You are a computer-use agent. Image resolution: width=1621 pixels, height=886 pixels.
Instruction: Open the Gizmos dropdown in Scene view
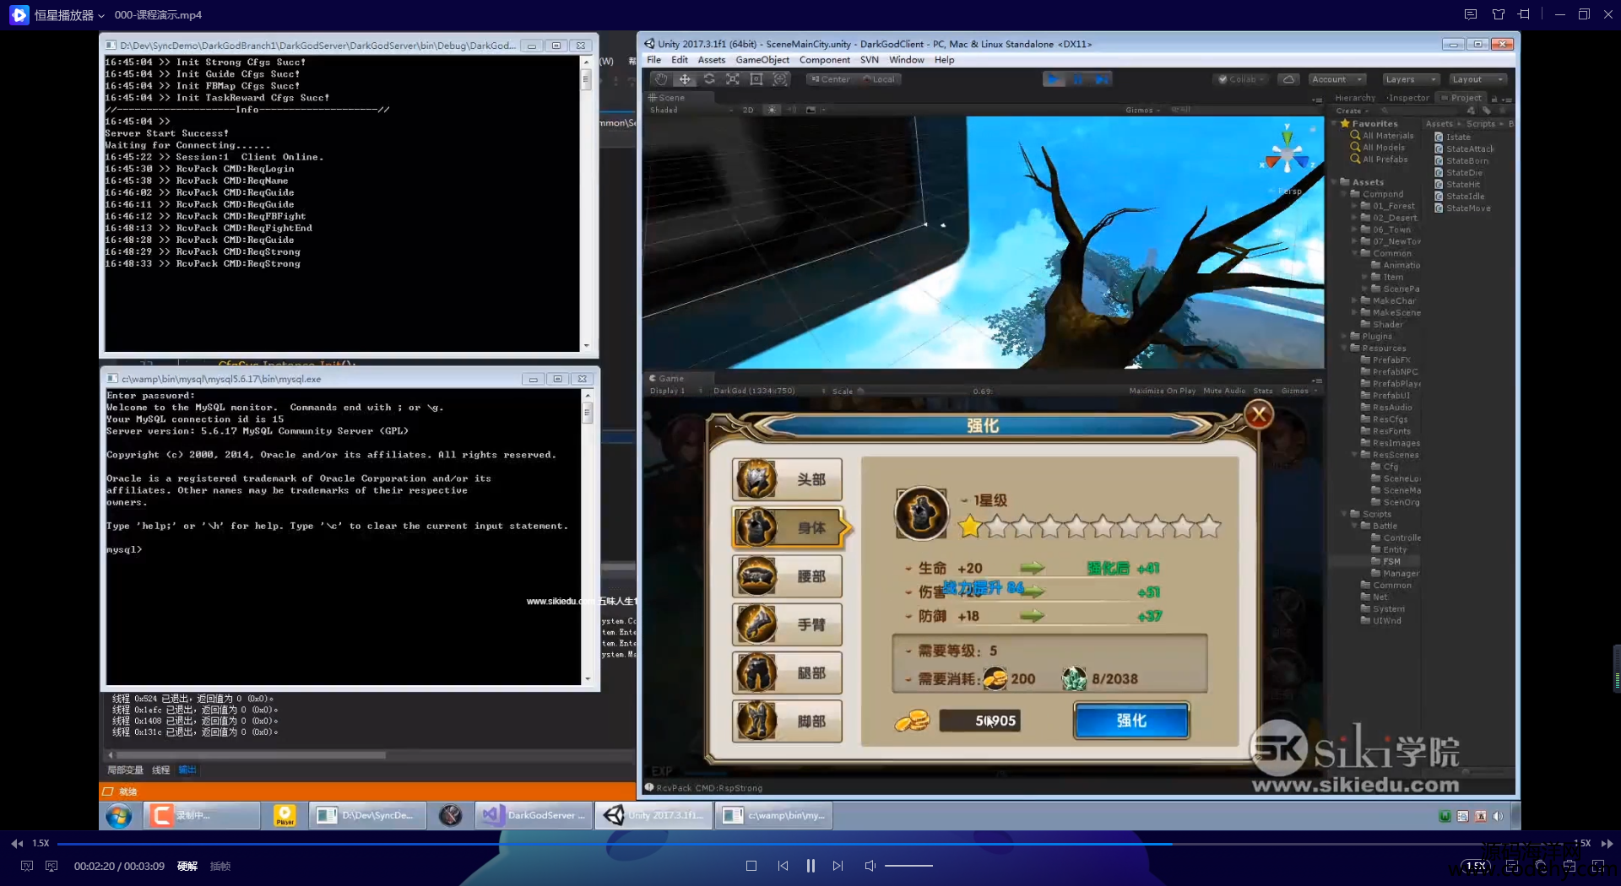1142,110
